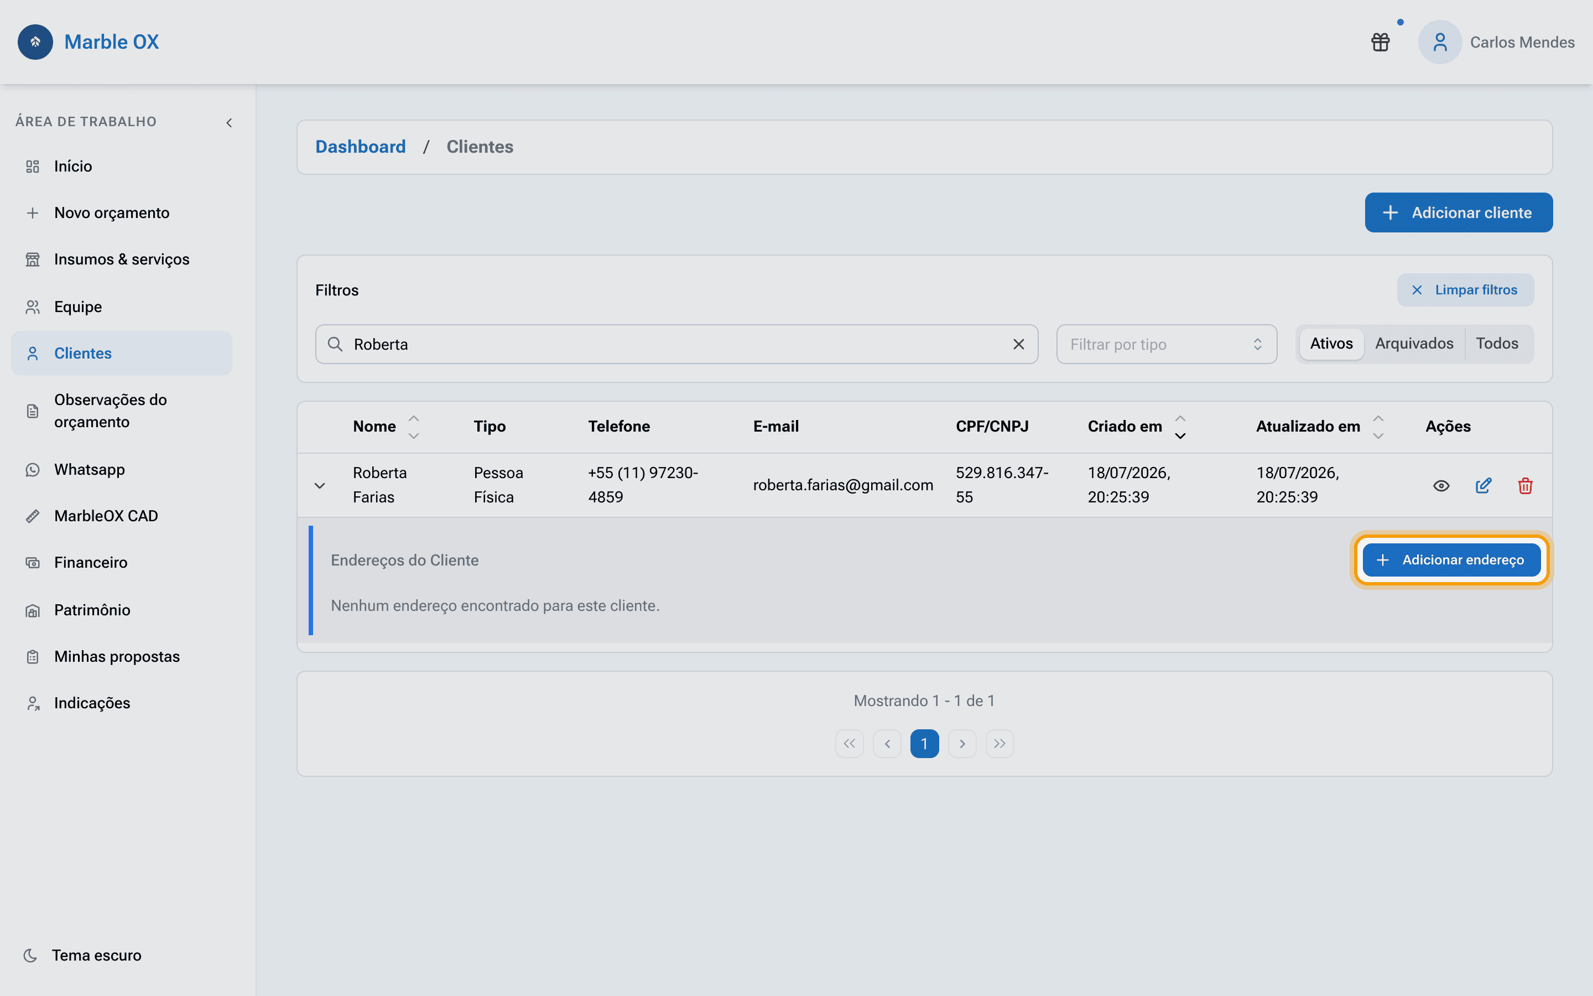Sort the table by Nome
Screen dimensions: 1593x996
click(x=413, y=427)
